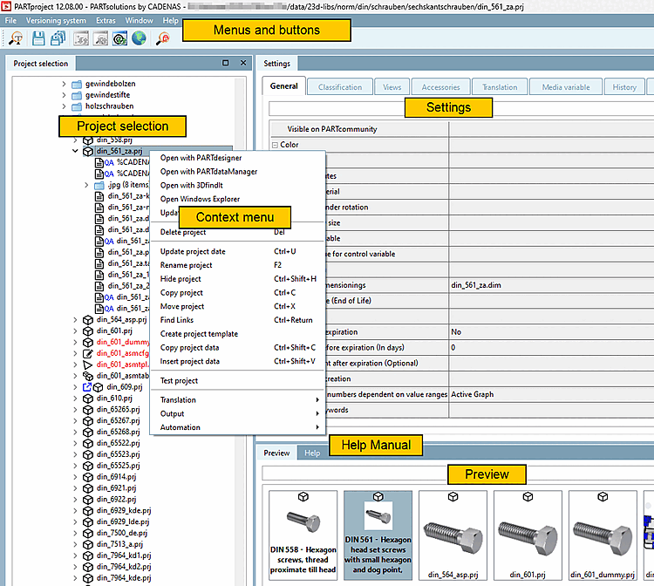Select Open with PARTdesigner
Viewport: 654px width, 586px height.
pyautogui.click(x=201, y=158)
